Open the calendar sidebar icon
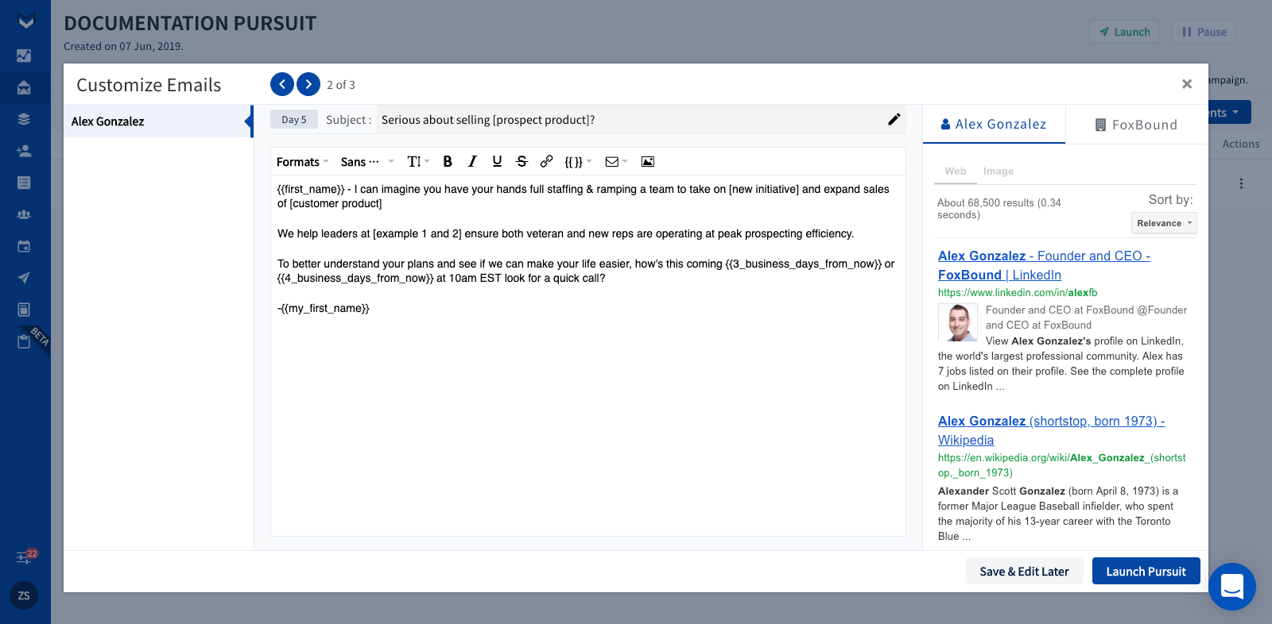Image resolution: width=1272 pixels, height=624 pixels. tap(24, 246)
